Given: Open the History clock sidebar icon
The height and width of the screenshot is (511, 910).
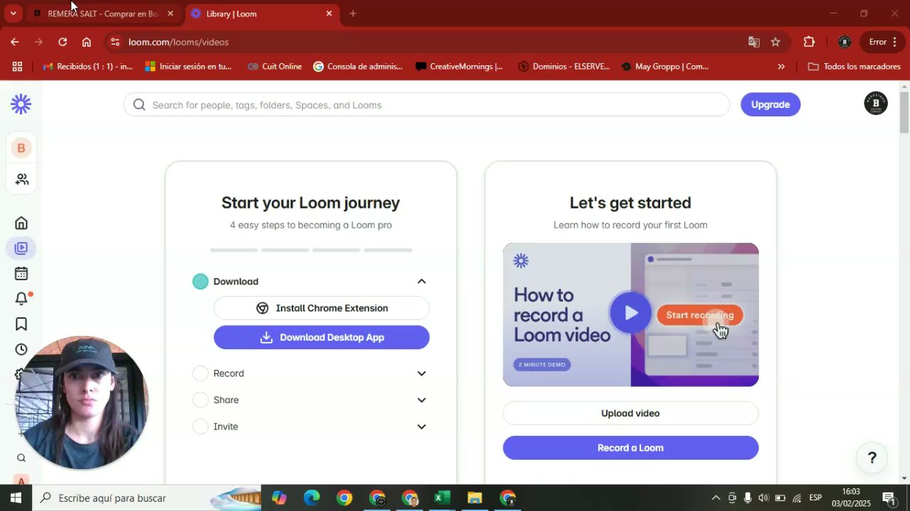Looking at the screenshot, I should (x=21, y=349).
